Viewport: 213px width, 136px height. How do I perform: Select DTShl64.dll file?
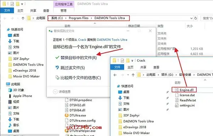(x=75, y=110)
